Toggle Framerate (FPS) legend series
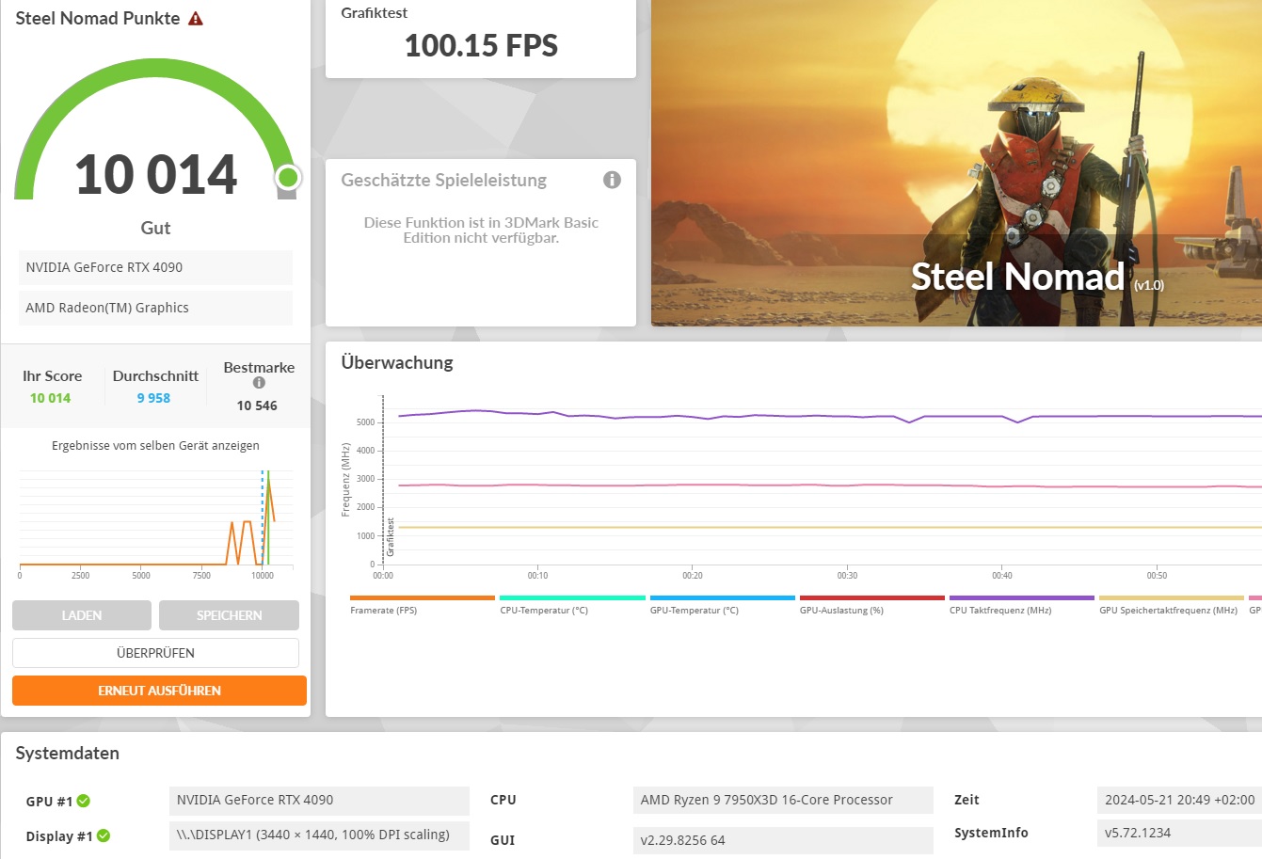The width and height of the screenshot is (1262, 859). pos(422,604)
